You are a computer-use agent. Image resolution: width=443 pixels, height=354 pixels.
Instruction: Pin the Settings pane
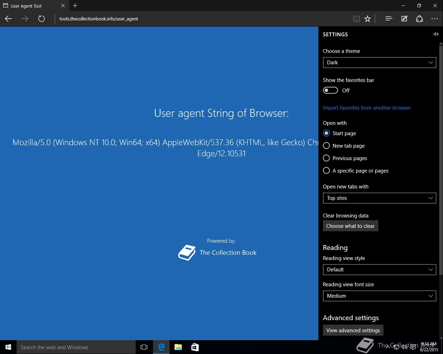(x=435, y=34)
